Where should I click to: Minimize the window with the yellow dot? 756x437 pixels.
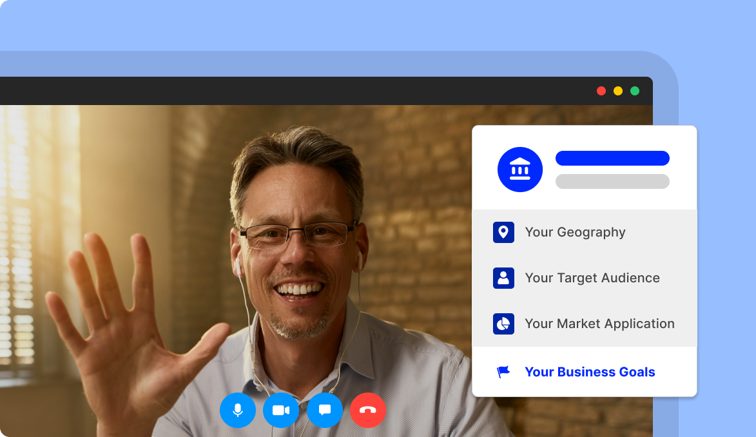(x=618, y=91)
